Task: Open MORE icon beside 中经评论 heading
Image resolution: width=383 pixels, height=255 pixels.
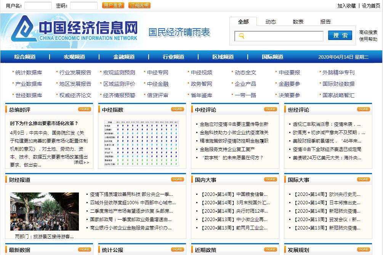Action: (x=271, y=109)
